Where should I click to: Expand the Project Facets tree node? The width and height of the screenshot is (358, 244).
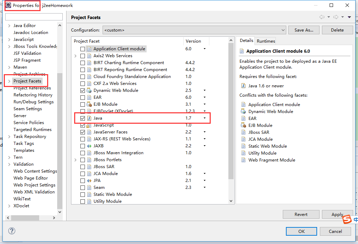9,81
